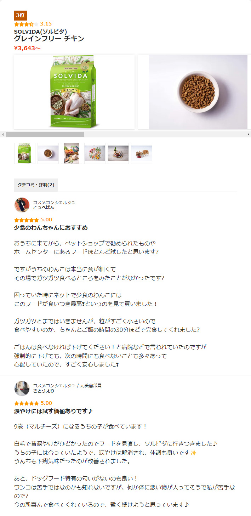This screenshot has height=516, width=251.
Task: Click product title グレインフリー チキン
Action: tap(49, 39)
